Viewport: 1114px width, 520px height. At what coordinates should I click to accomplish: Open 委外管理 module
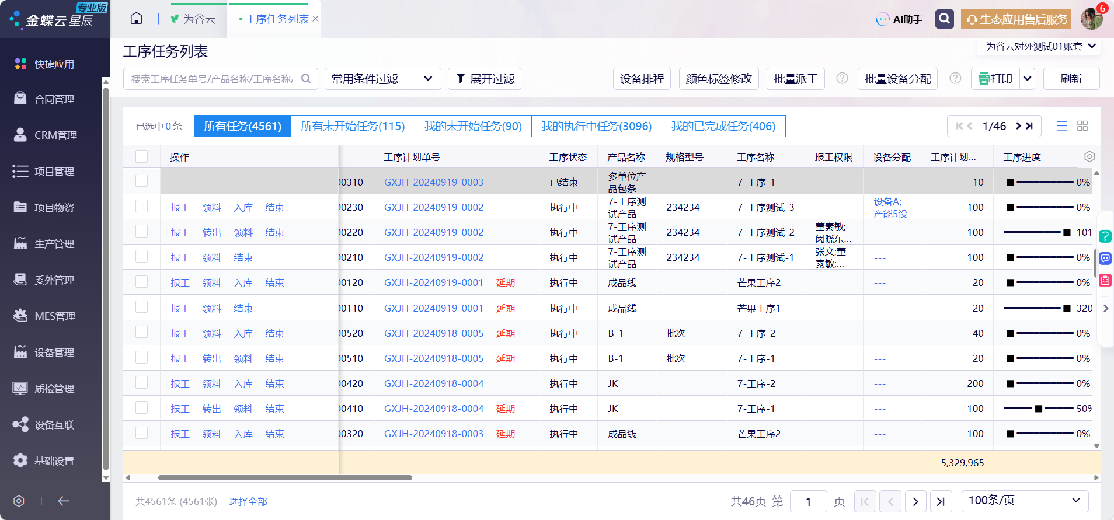coord(55,280)
